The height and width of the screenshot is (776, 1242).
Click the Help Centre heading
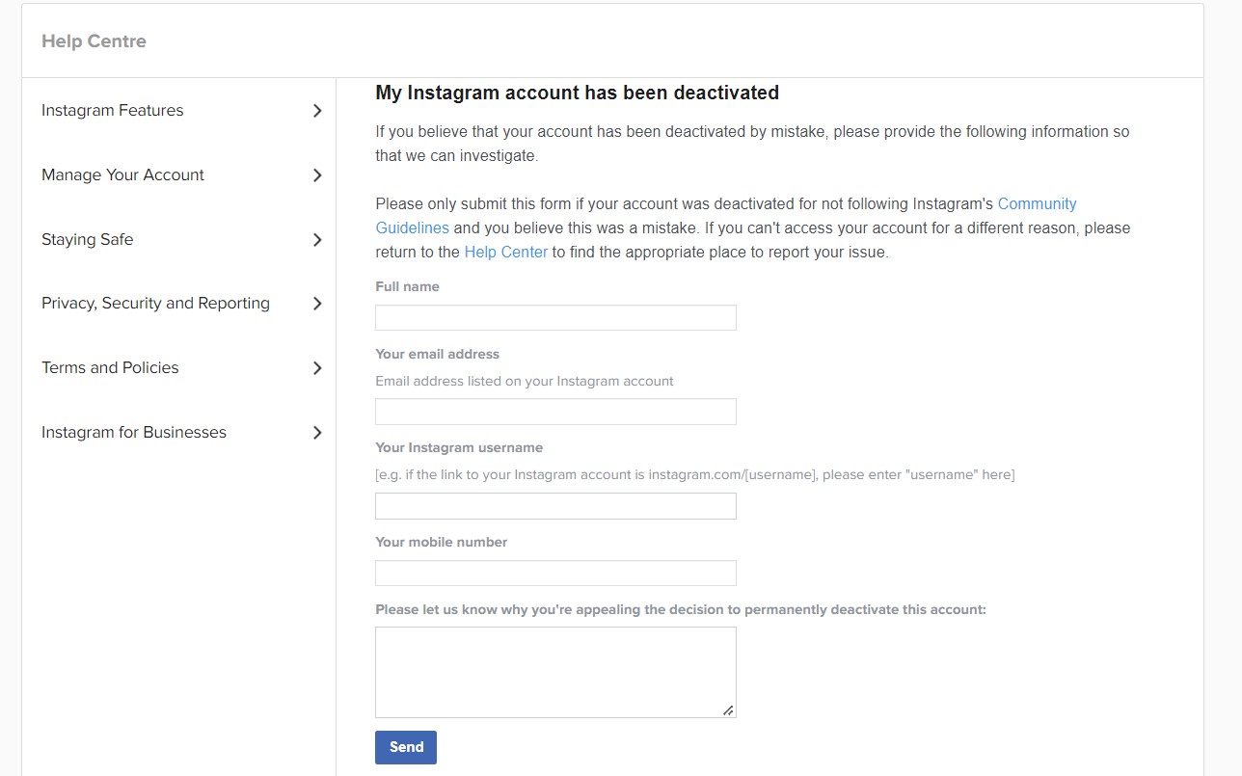(x=94, y=40)
